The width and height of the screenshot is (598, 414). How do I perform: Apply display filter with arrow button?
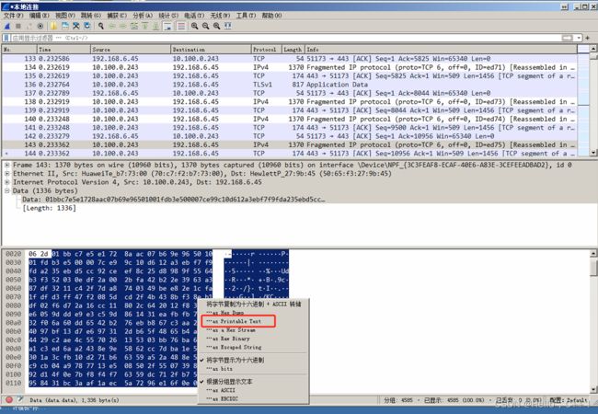point(568,38)
